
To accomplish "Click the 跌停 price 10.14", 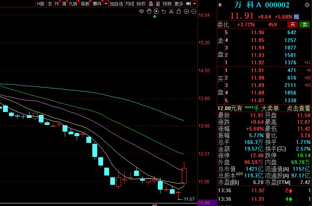I will [304, 155].
